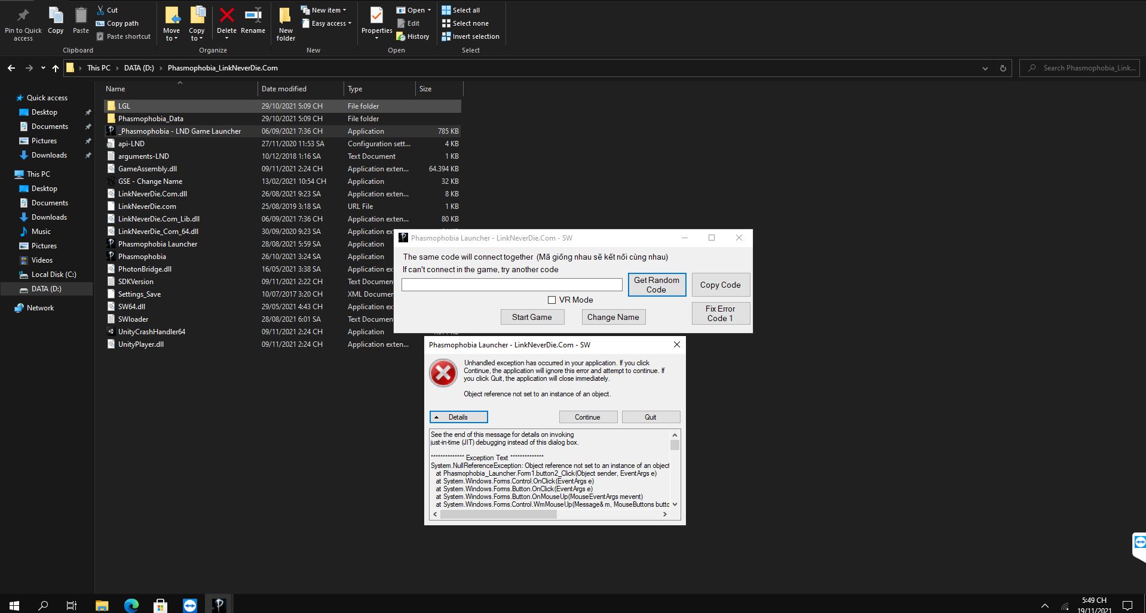Click Continue in the exception dialog

point(587,417)
